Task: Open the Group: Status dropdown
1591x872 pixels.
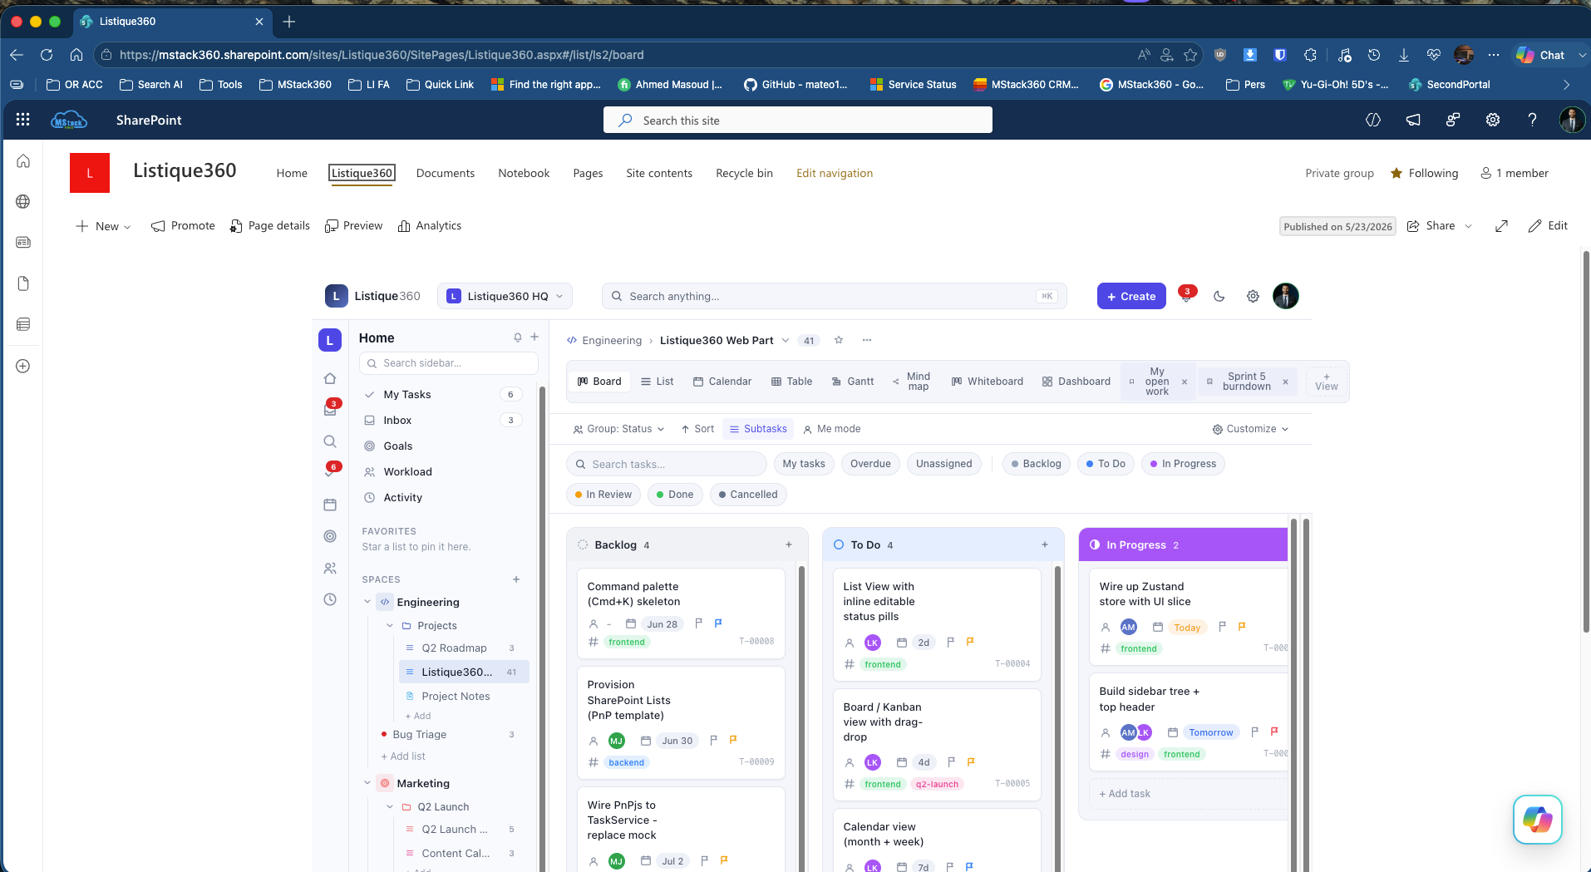Action: pyautogui.click(x=618, y=429)
